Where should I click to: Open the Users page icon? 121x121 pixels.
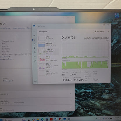pyautogui.click(x=35, y=52)
